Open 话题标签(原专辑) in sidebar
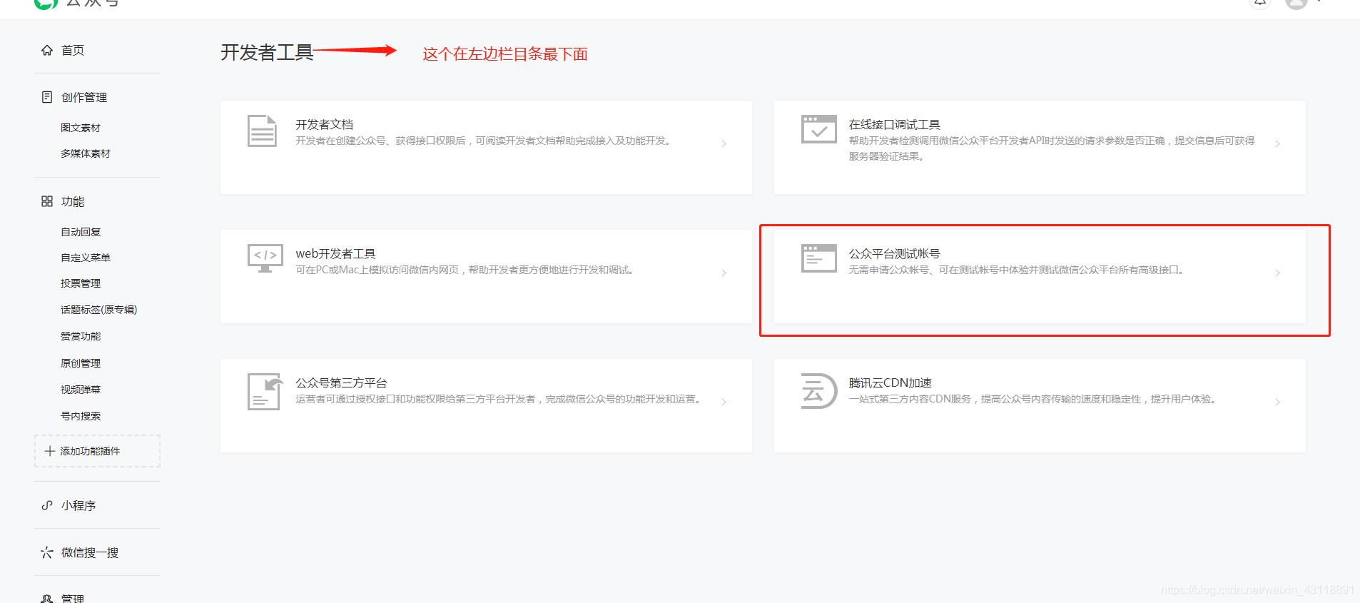The height and width of the screenshot is (603, 1360). click(x=99, y=310)
